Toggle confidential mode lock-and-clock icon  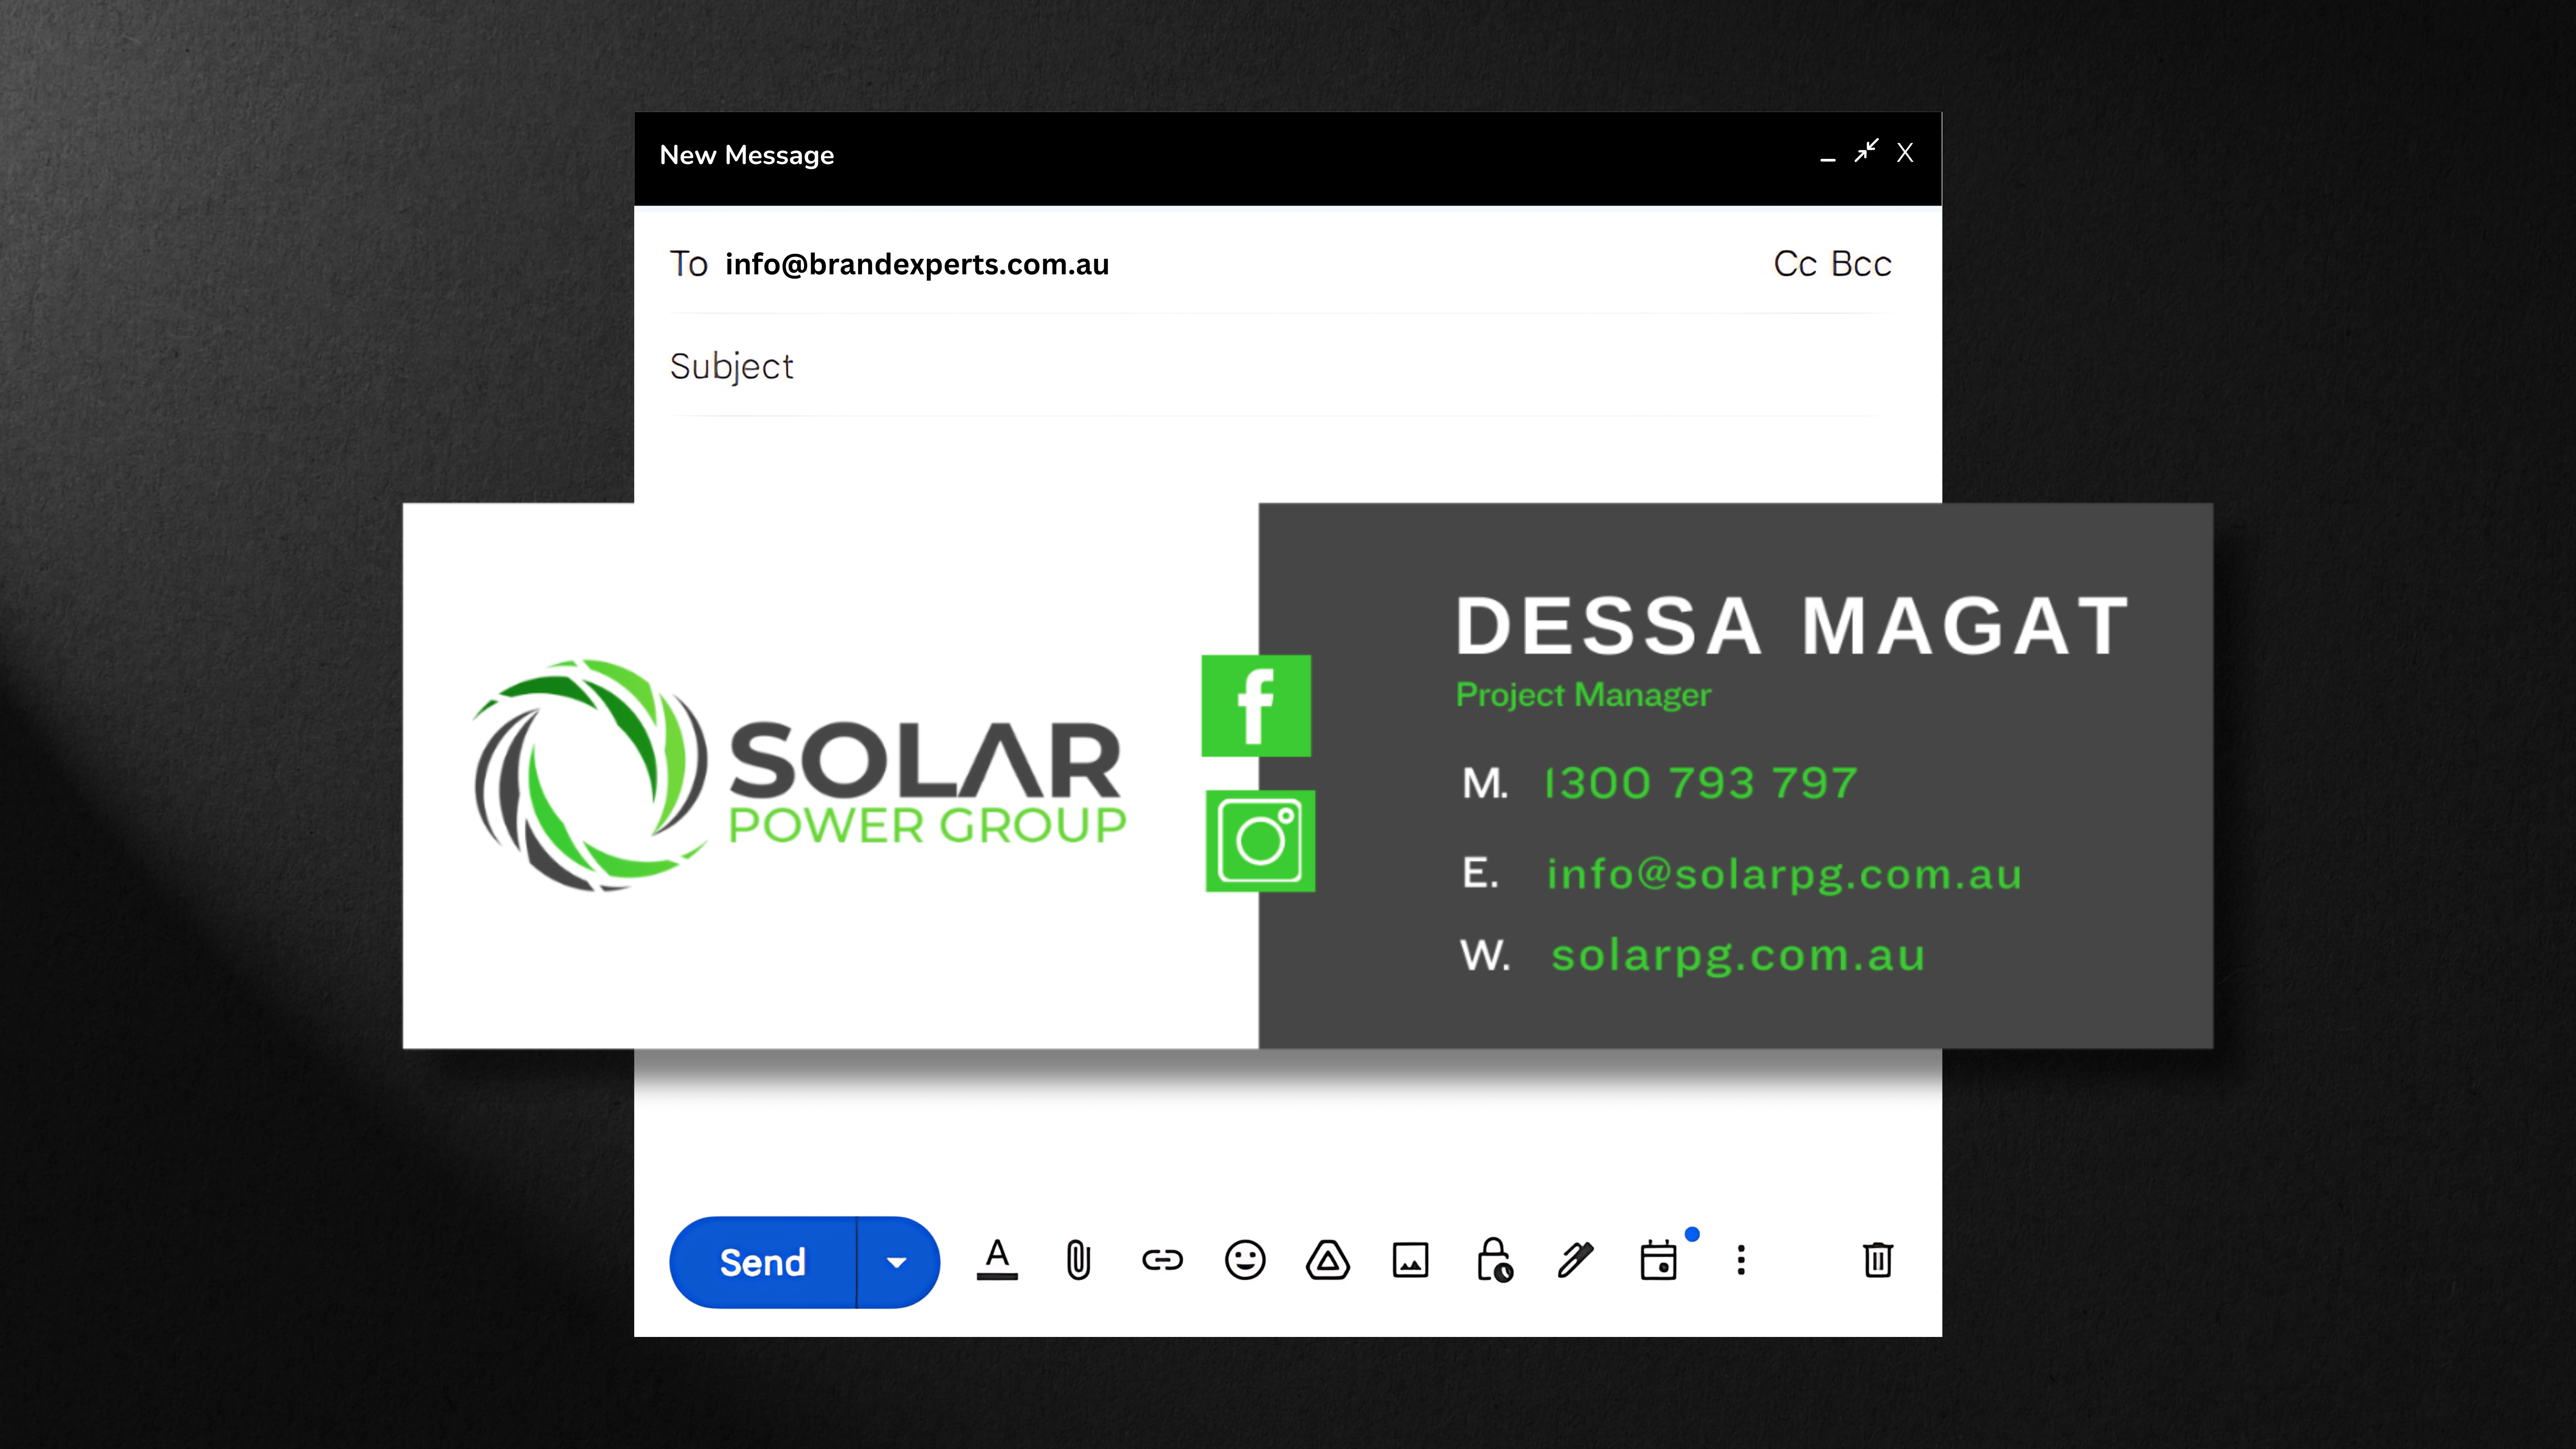coord(1494,1260)
